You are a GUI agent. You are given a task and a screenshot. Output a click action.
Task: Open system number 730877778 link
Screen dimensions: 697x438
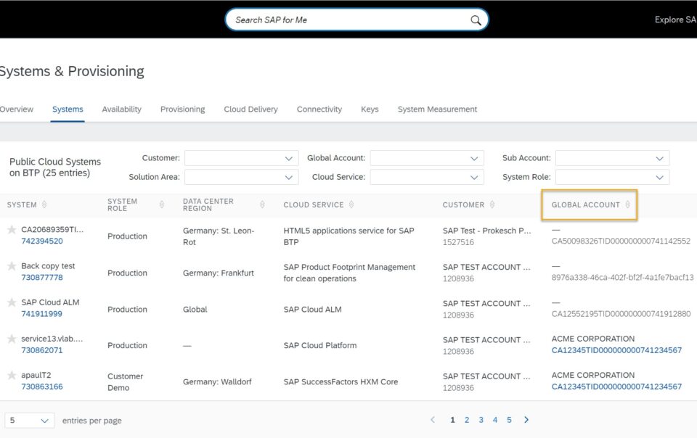pyautogui.click(x=42, y=277)
